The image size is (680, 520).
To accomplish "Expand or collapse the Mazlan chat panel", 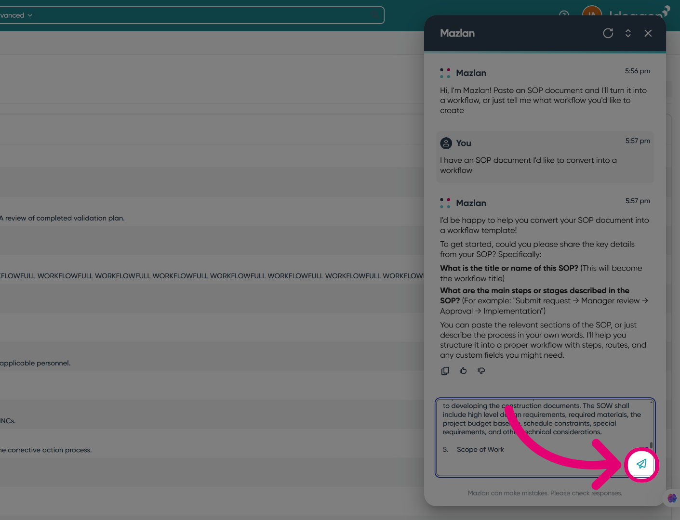I will (628, 33).
